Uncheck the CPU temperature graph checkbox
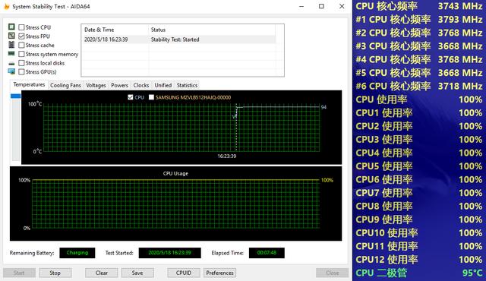Screen dimensions: 486x281 click(x=131, y=97)
